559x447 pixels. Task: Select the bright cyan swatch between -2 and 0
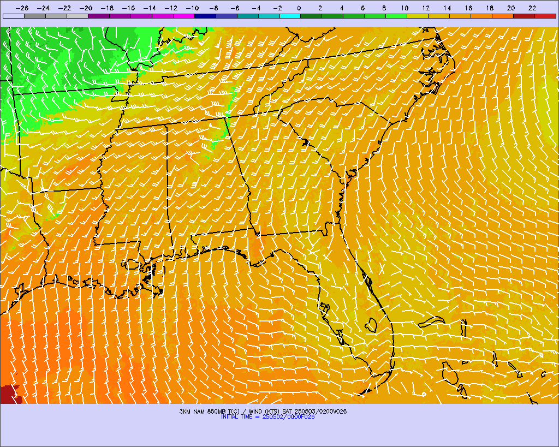290,16
